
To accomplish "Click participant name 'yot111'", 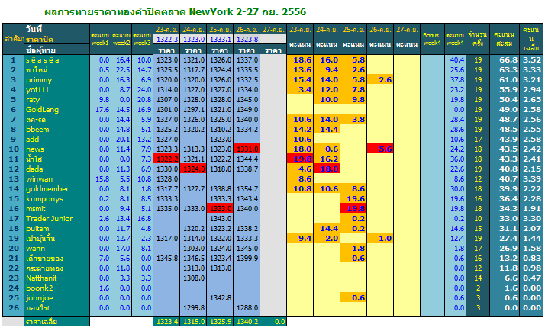I will 37,89.
